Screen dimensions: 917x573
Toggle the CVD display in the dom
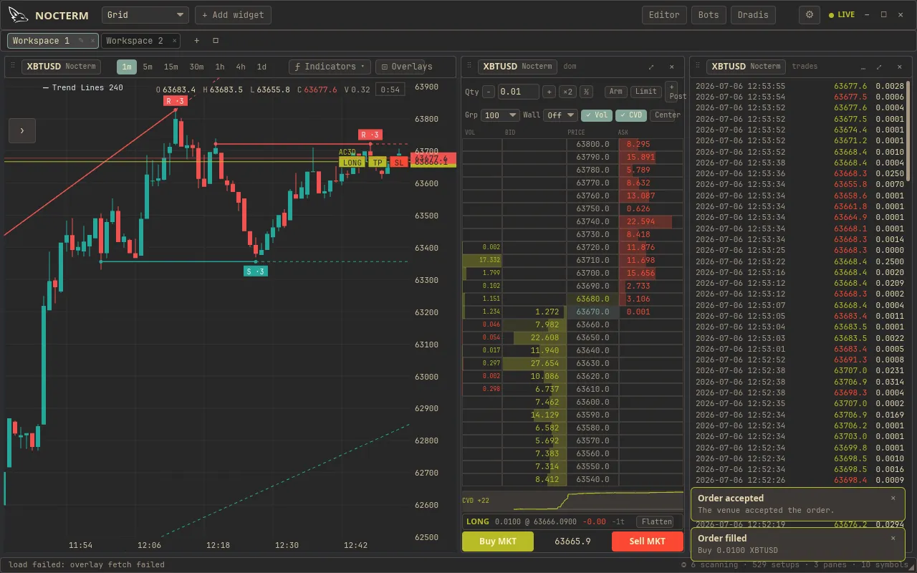coord(630,115)
